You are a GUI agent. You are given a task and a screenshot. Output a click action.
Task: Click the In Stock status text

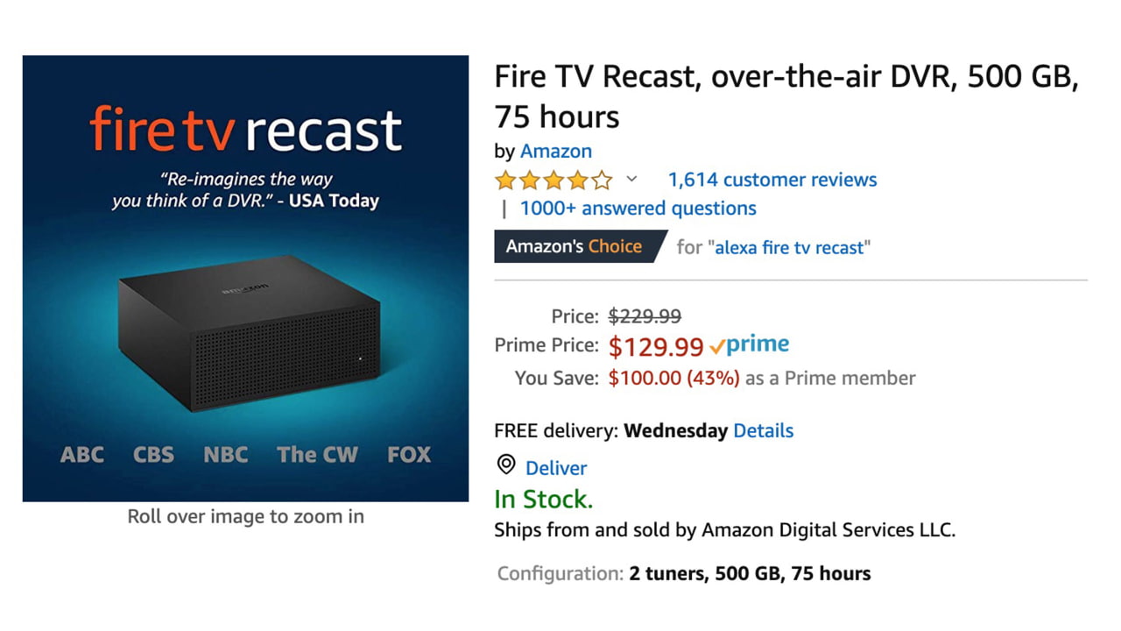point(543,499)
